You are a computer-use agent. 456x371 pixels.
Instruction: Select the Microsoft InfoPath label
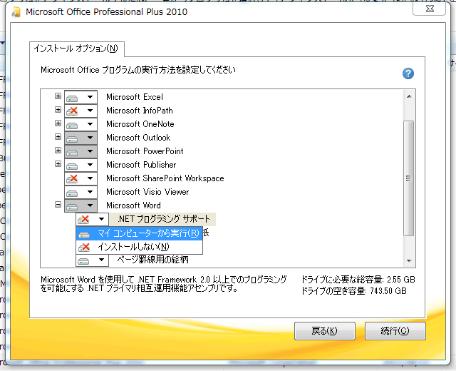click(140, 111)
